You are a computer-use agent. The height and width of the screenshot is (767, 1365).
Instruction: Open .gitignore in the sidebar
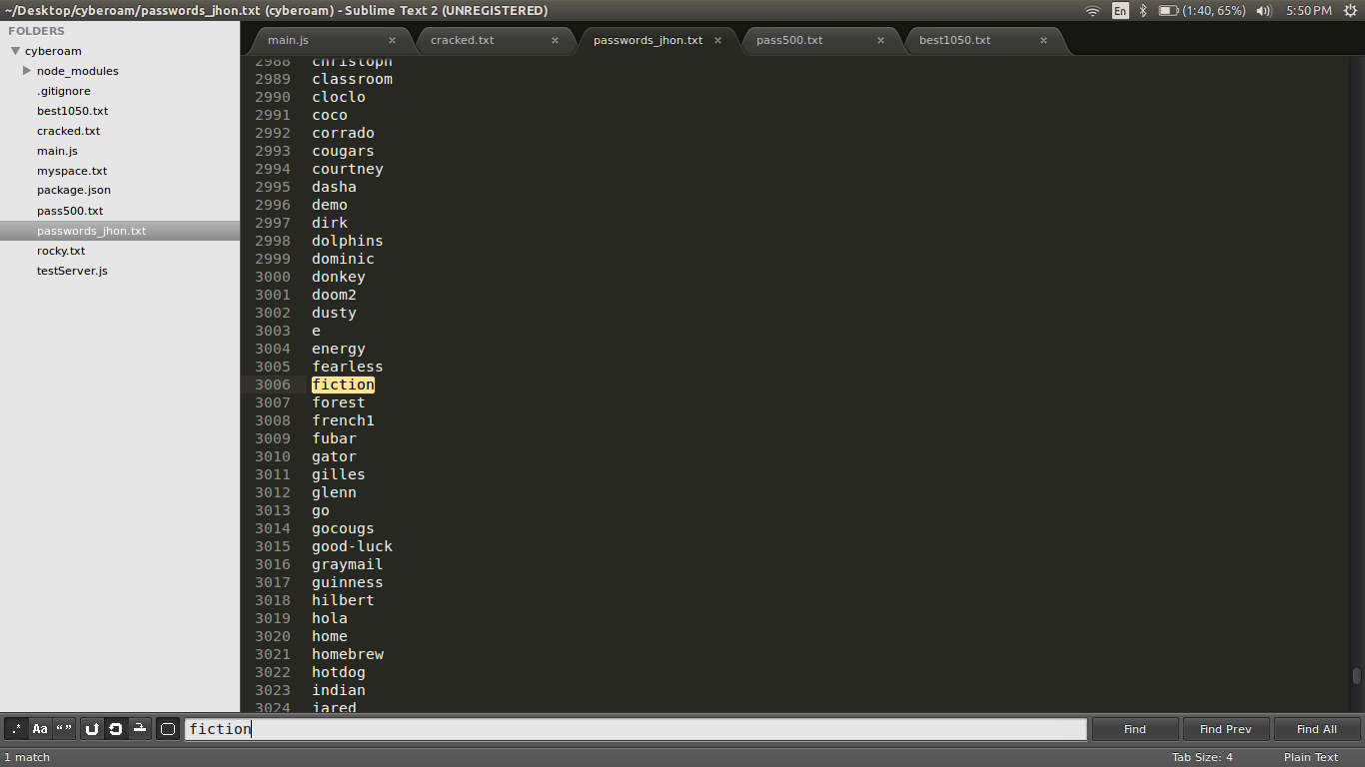pos(63,91)
